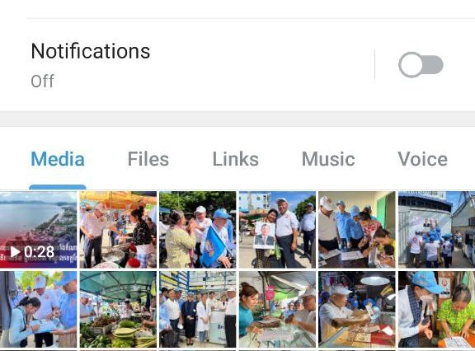Viewport: 475px width, 351px height.
Task: Toggle the Notifications switch on
Action: (x=421, y=65)
